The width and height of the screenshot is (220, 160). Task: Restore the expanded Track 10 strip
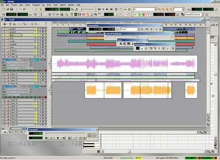tap(43, 56)
